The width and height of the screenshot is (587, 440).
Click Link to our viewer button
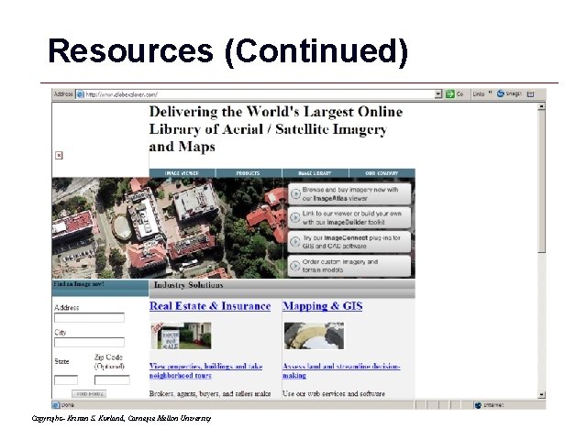349,218
